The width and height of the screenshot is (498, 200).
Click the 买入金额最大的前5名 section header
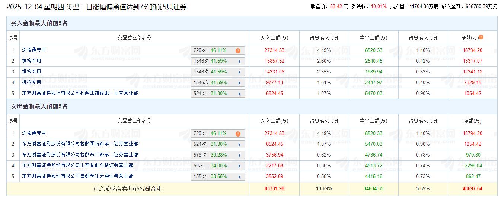pos(39,23)
